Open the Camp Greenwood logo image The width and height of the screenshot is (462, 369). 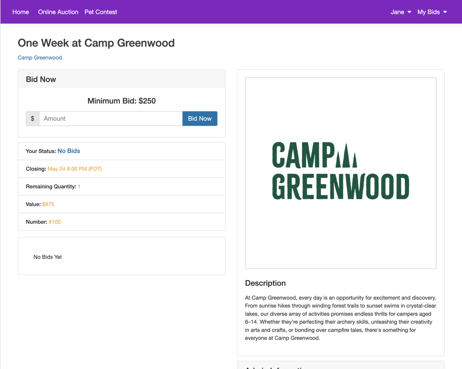tap(340, 173)
